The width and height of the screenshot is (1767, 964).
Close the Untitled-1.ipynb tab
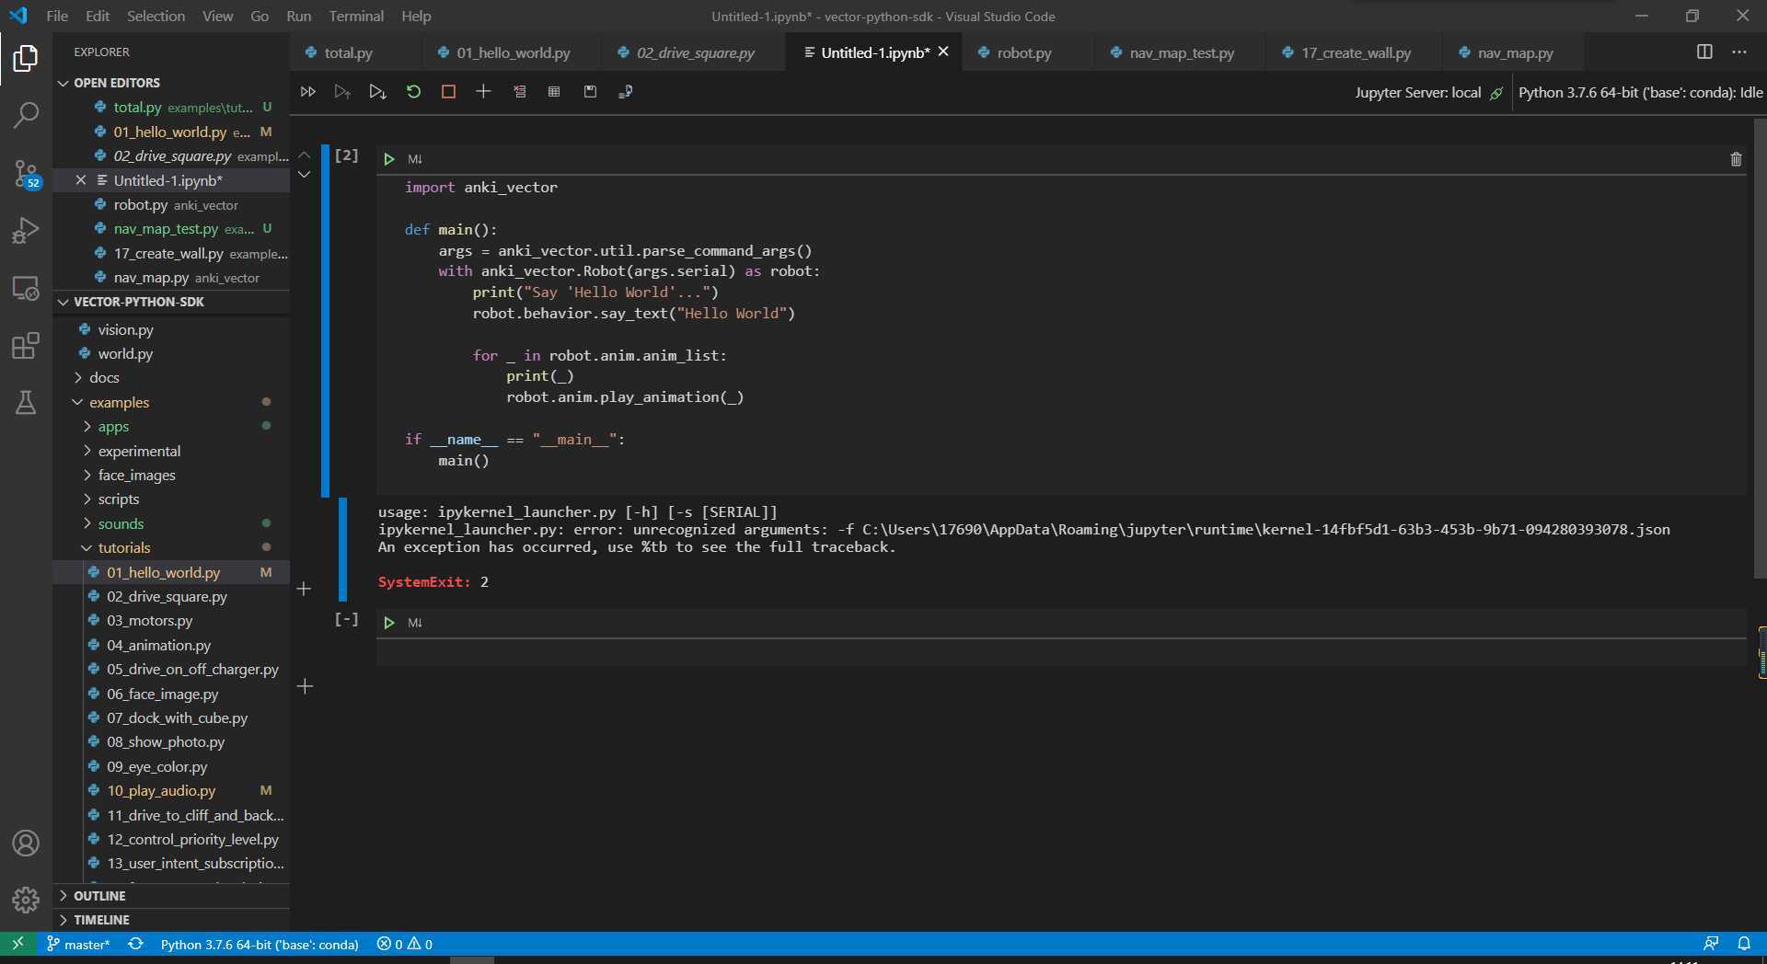pos(943,52)
